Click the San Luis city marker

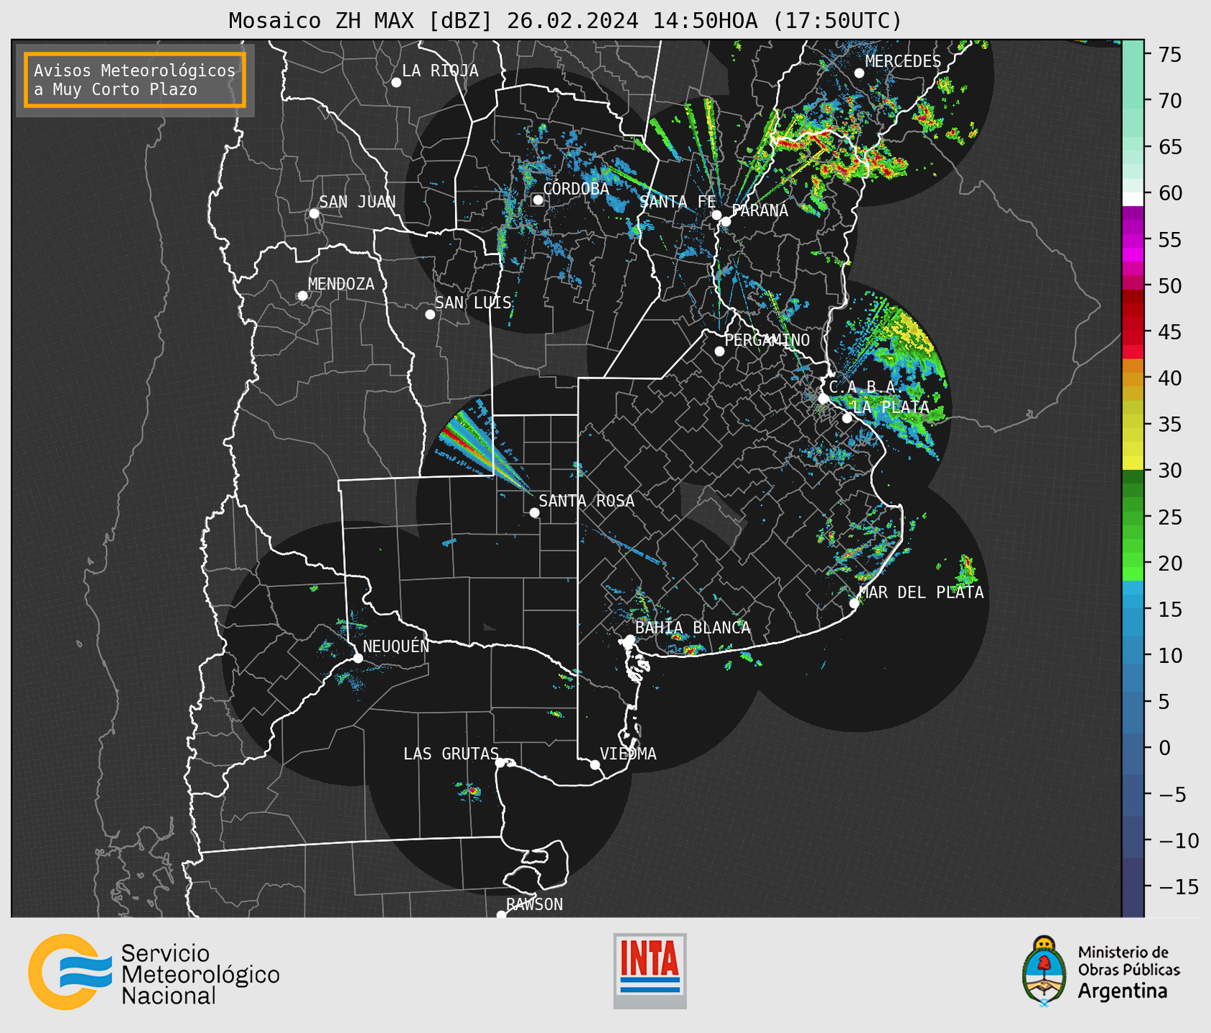430,315
